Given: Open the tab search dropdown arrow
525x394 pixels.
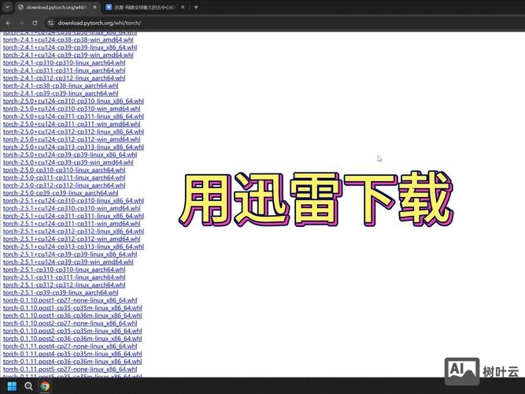Looking at the screenshot, I should tap(7, 7).
